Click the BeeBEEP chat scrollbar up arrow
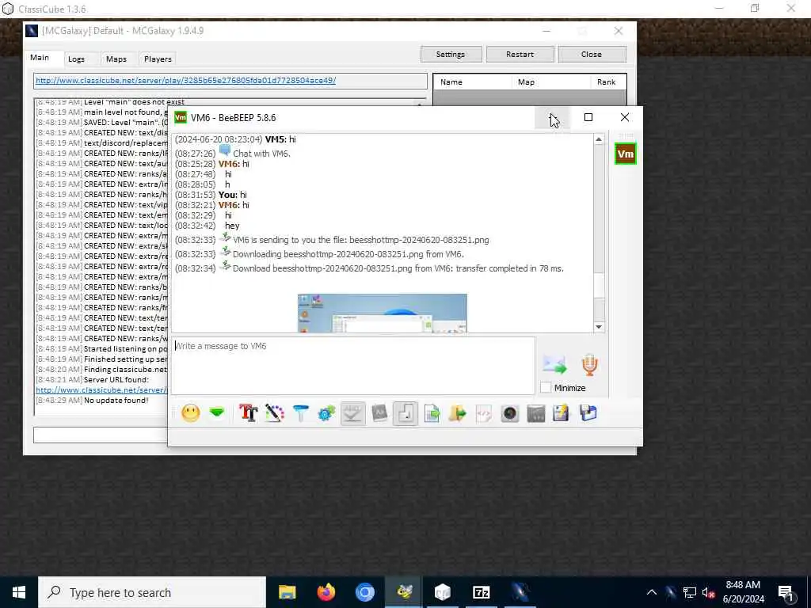 tap(599, 139)
